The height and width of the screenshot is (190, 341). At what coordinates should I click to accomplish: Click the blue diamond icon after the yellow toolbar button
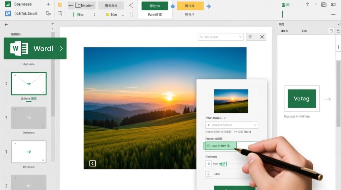(x=209, y=6)
